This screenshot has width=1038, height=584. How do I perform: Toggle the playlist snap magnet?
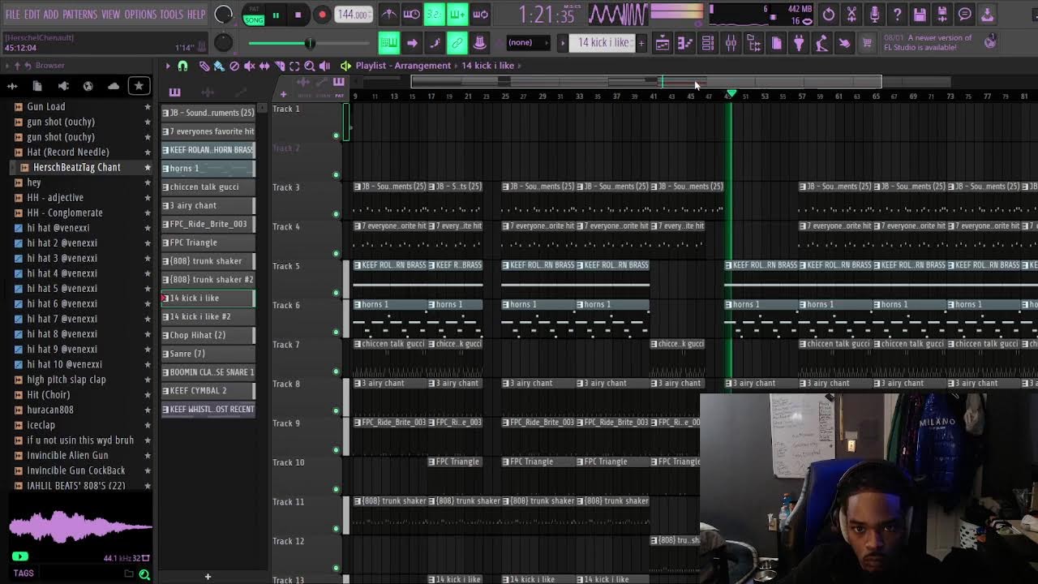pyautogui.click(x=182, y=66)
